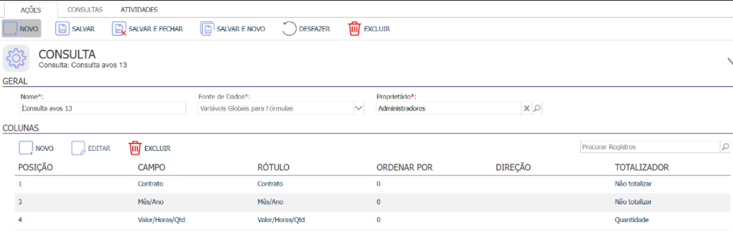
Task: Click the top toolbar Novo icon
Action: coord(11,28)
